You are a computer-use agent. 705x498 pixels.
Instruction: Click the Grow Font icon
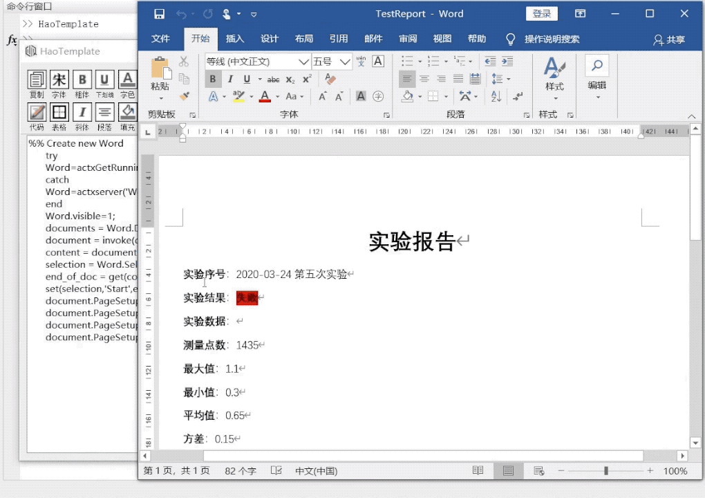(x=322, y=96)
